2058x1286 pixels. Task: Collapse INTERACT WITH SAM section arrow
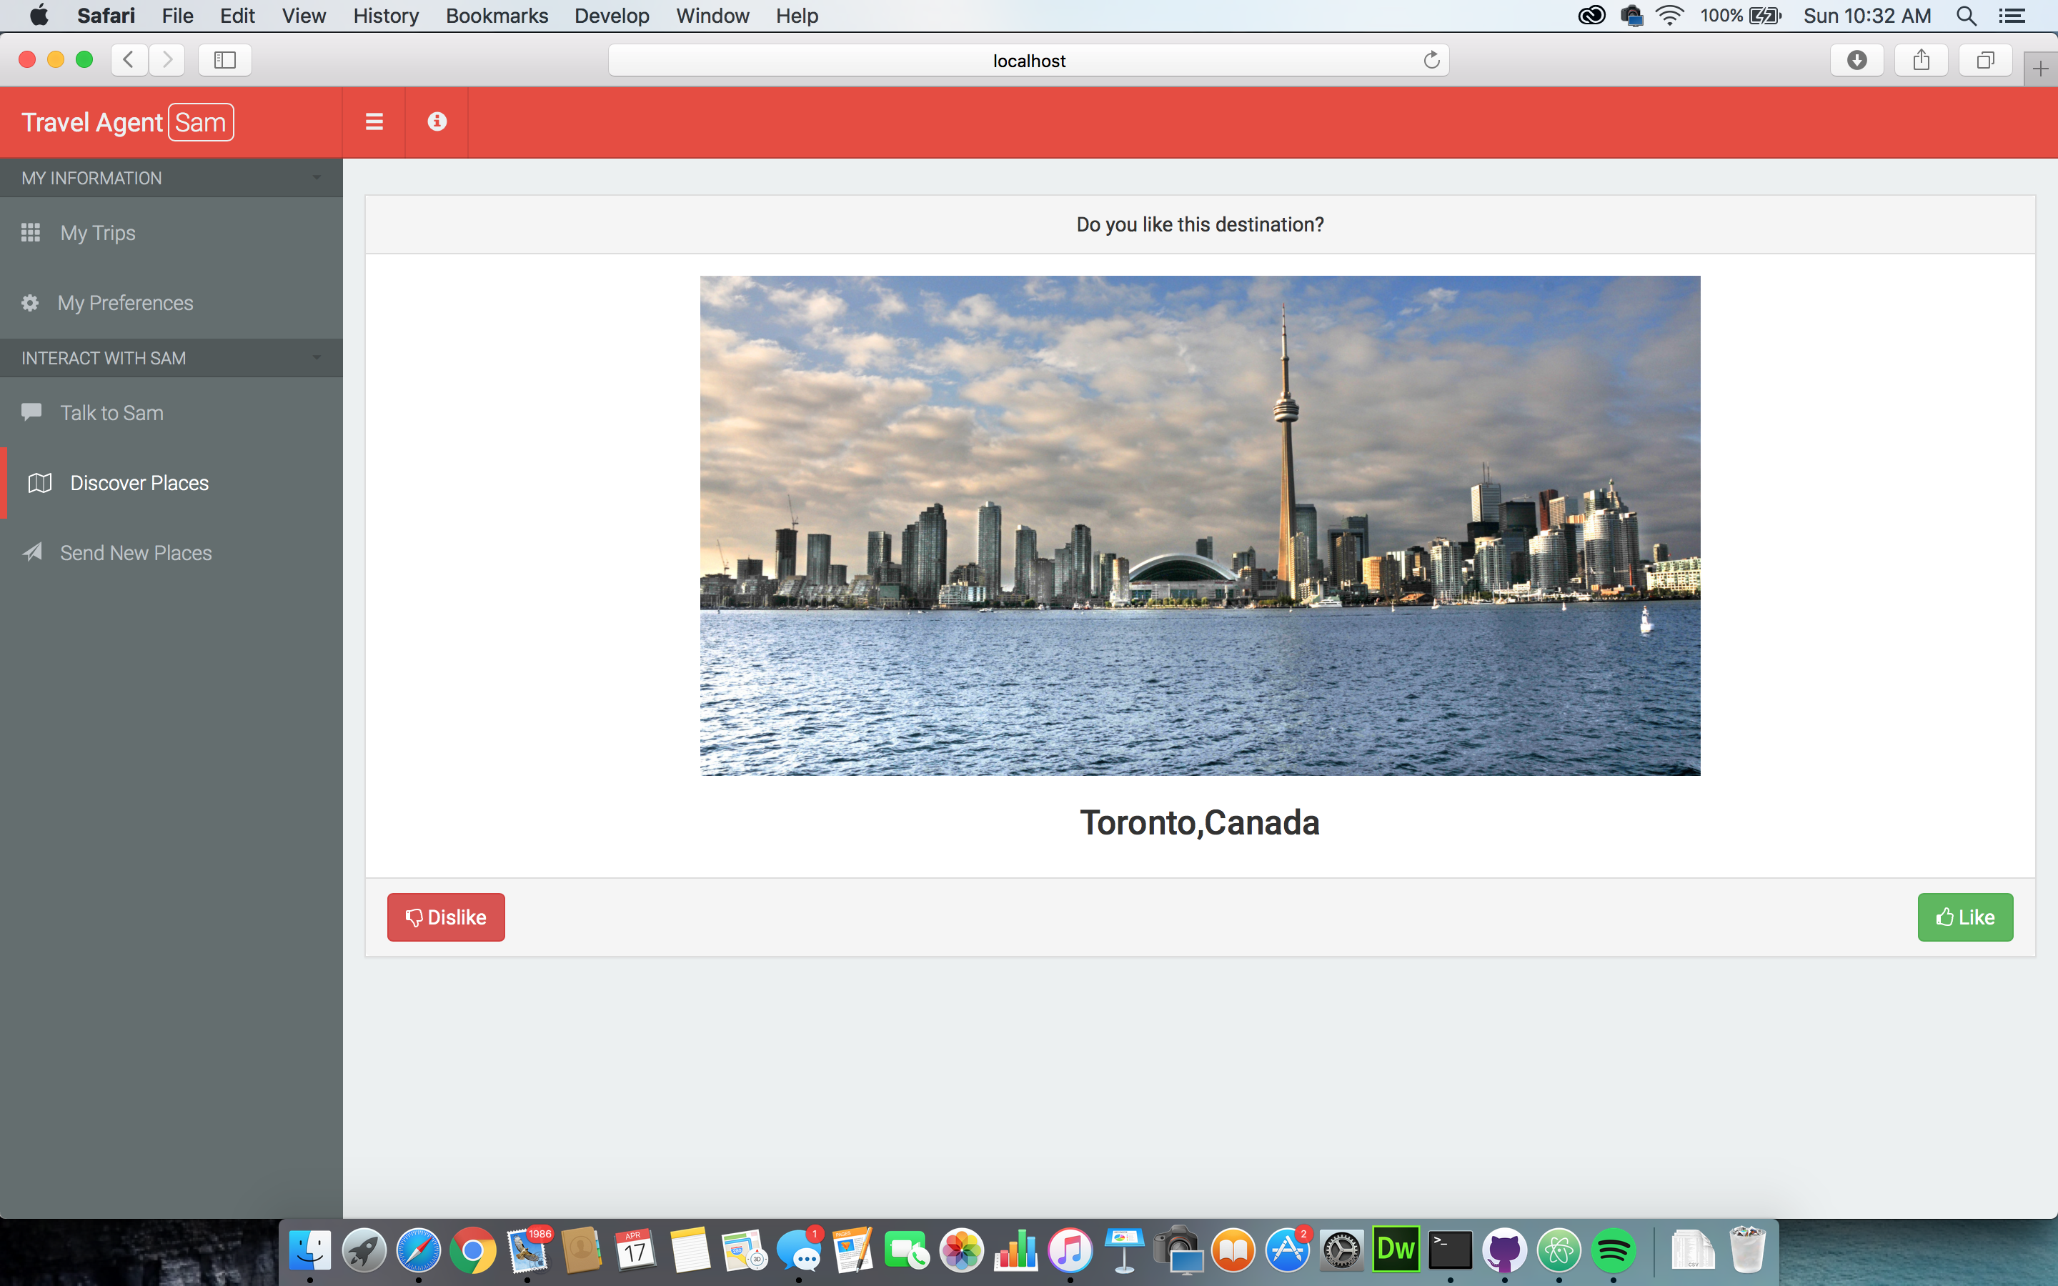[x=317, y=358]
